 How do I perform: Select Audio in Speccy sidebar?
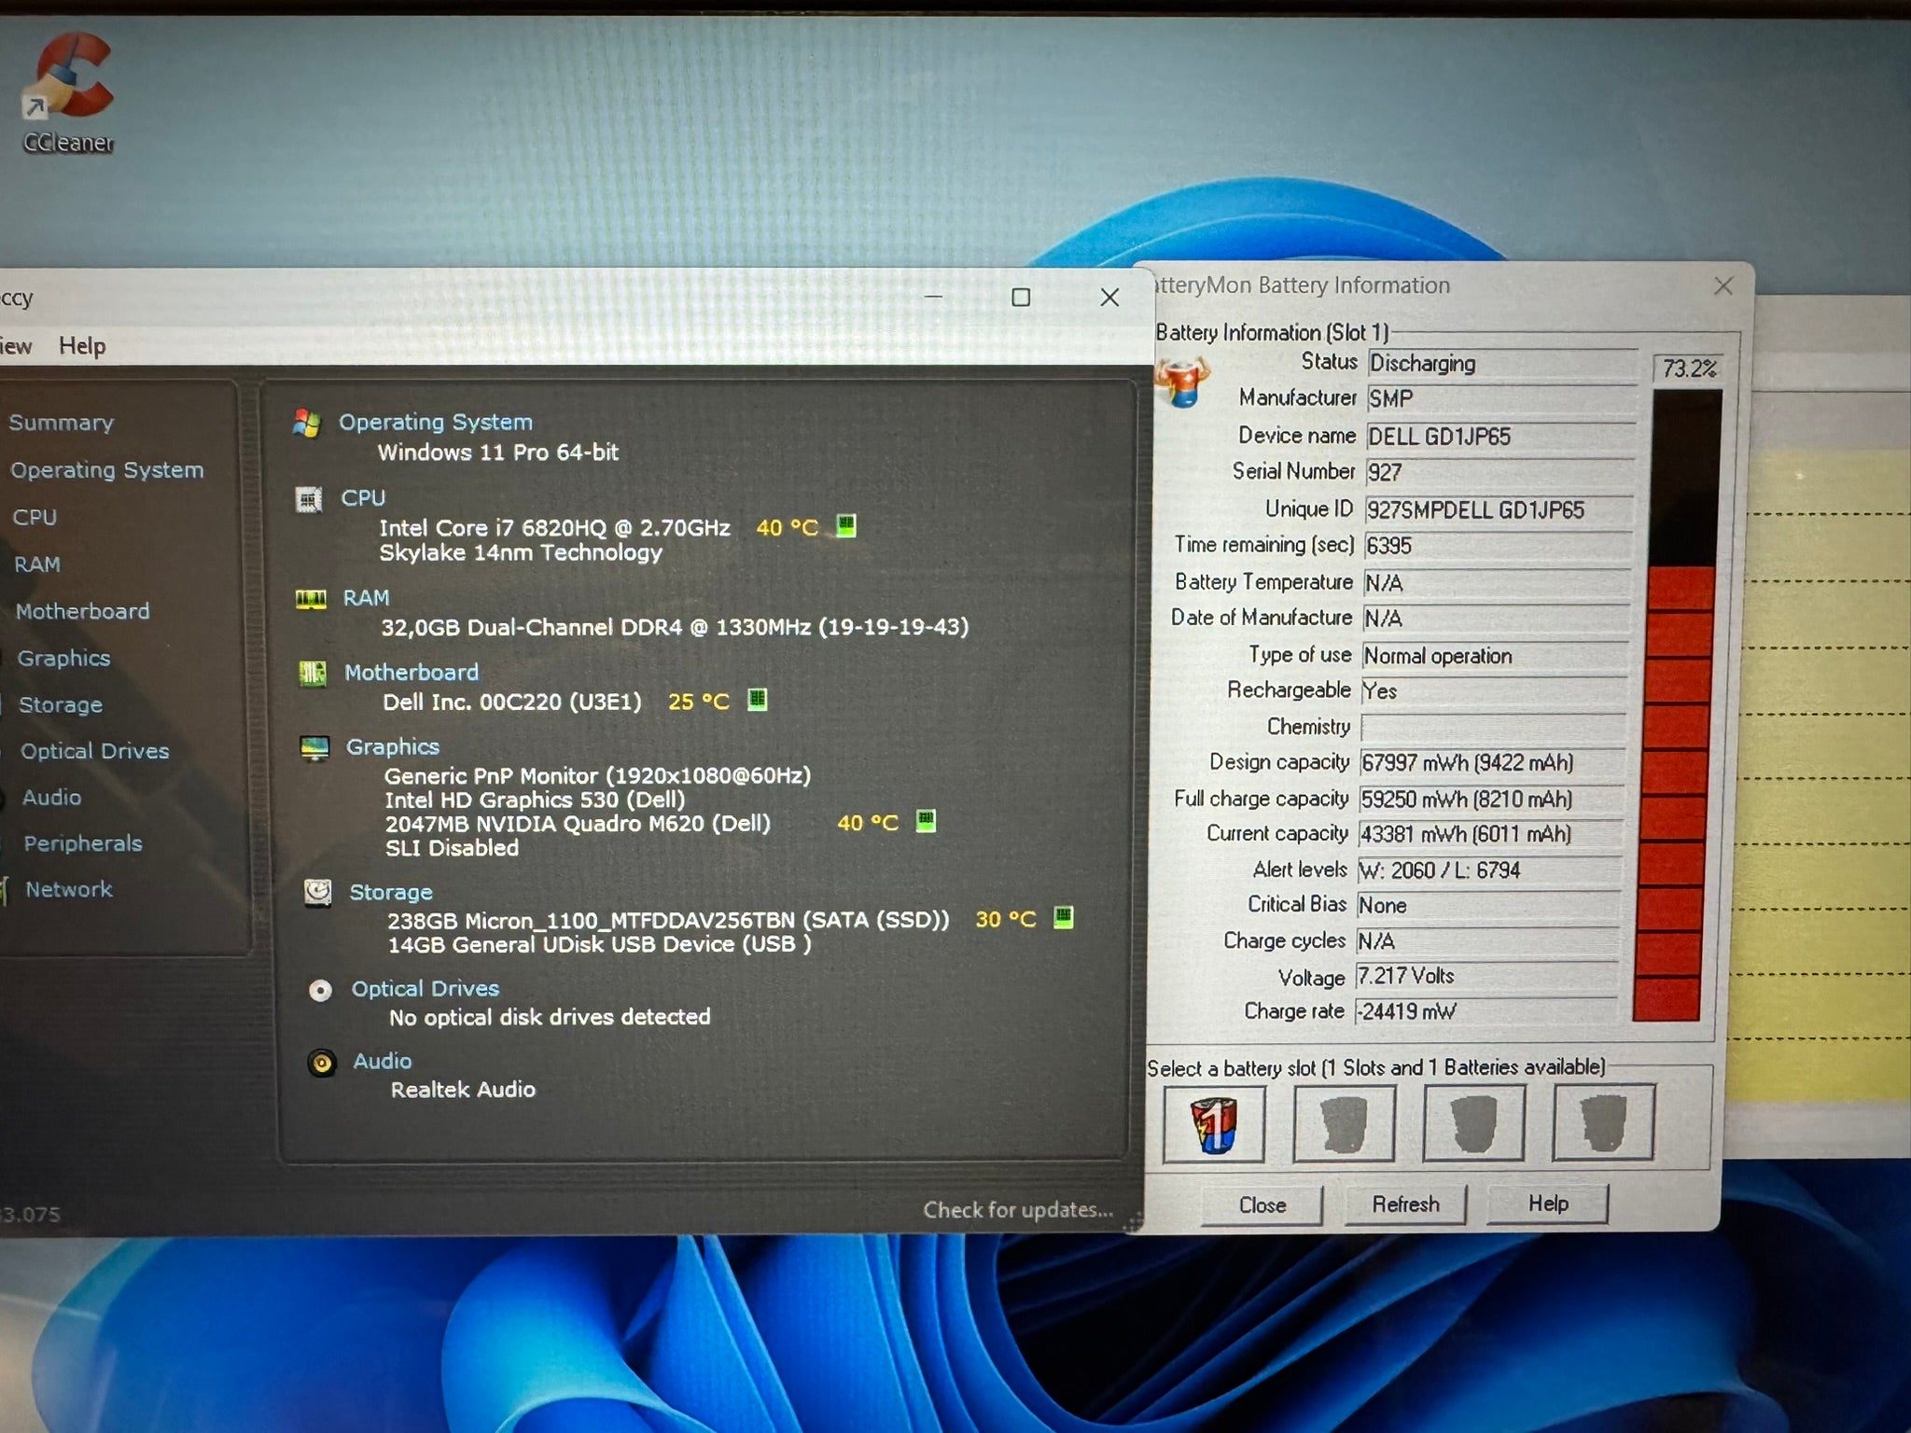click(52, 798)
